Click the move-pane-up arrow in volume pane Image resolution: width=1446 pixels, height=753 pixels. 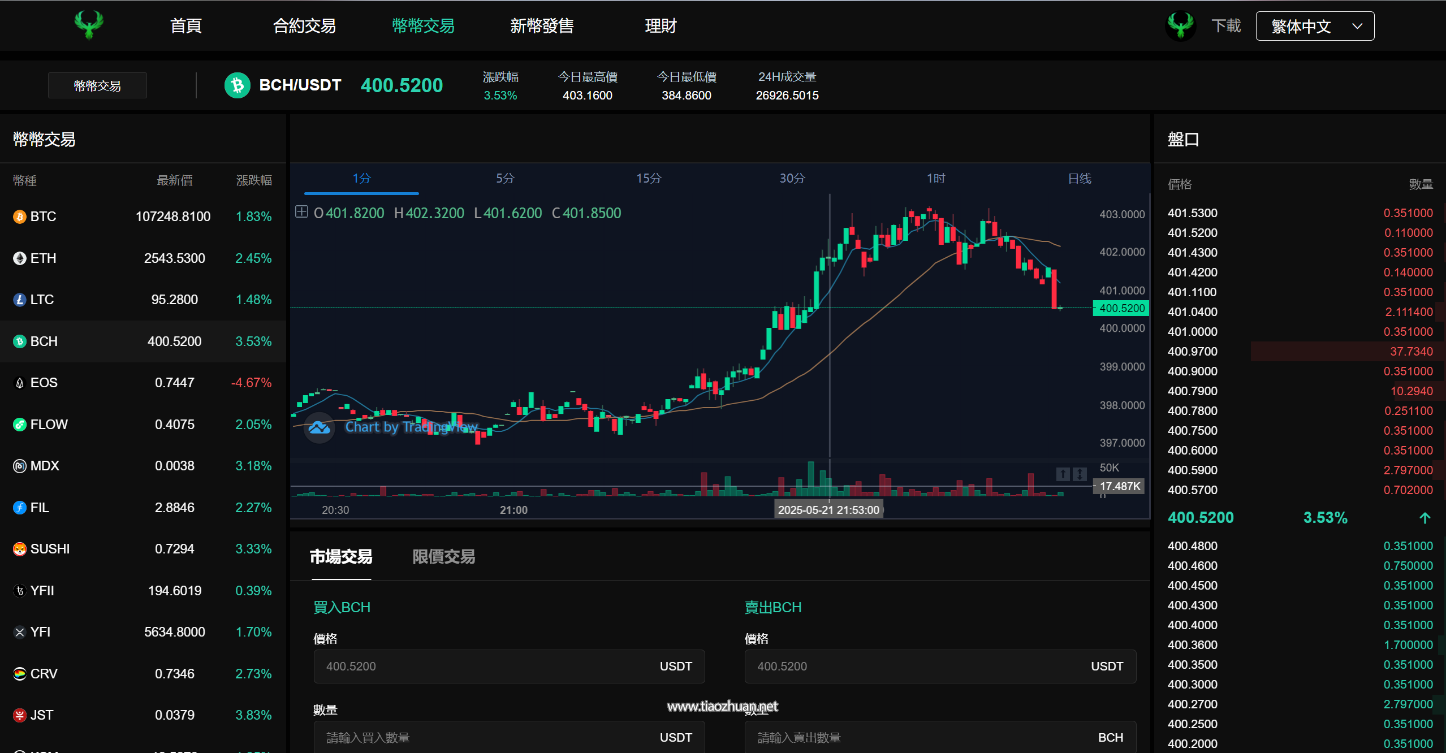(x=1063, y=474)
